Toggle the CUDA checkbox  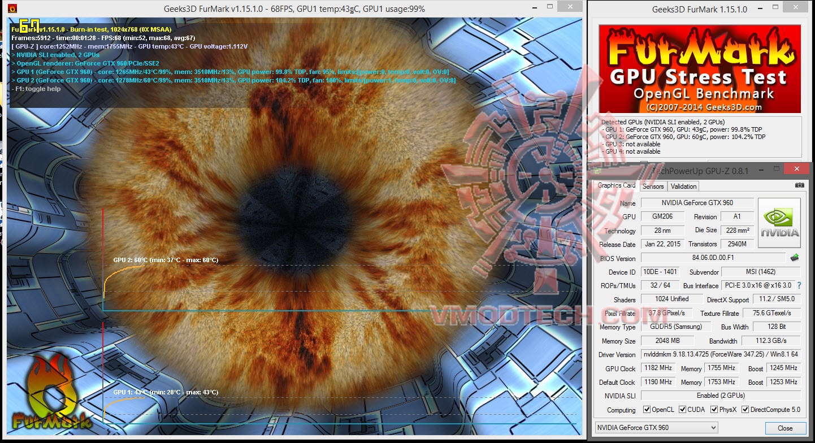[x=683, y=410]
